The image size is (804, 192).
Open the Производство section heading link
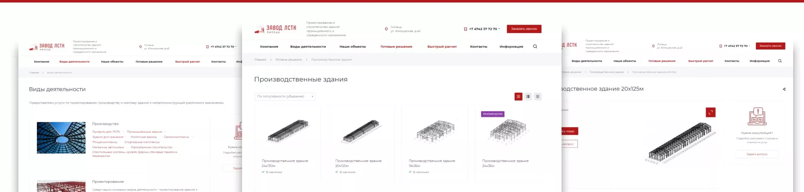(106, 124)
